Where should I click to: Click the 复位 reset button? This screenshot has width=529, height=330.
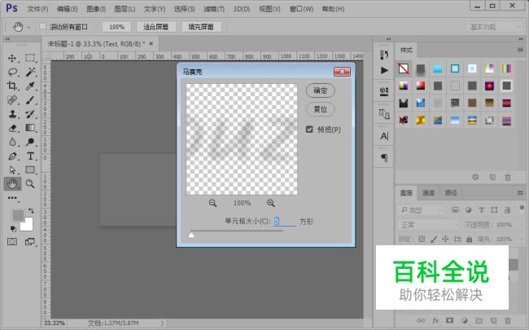(x=320, y=109)
